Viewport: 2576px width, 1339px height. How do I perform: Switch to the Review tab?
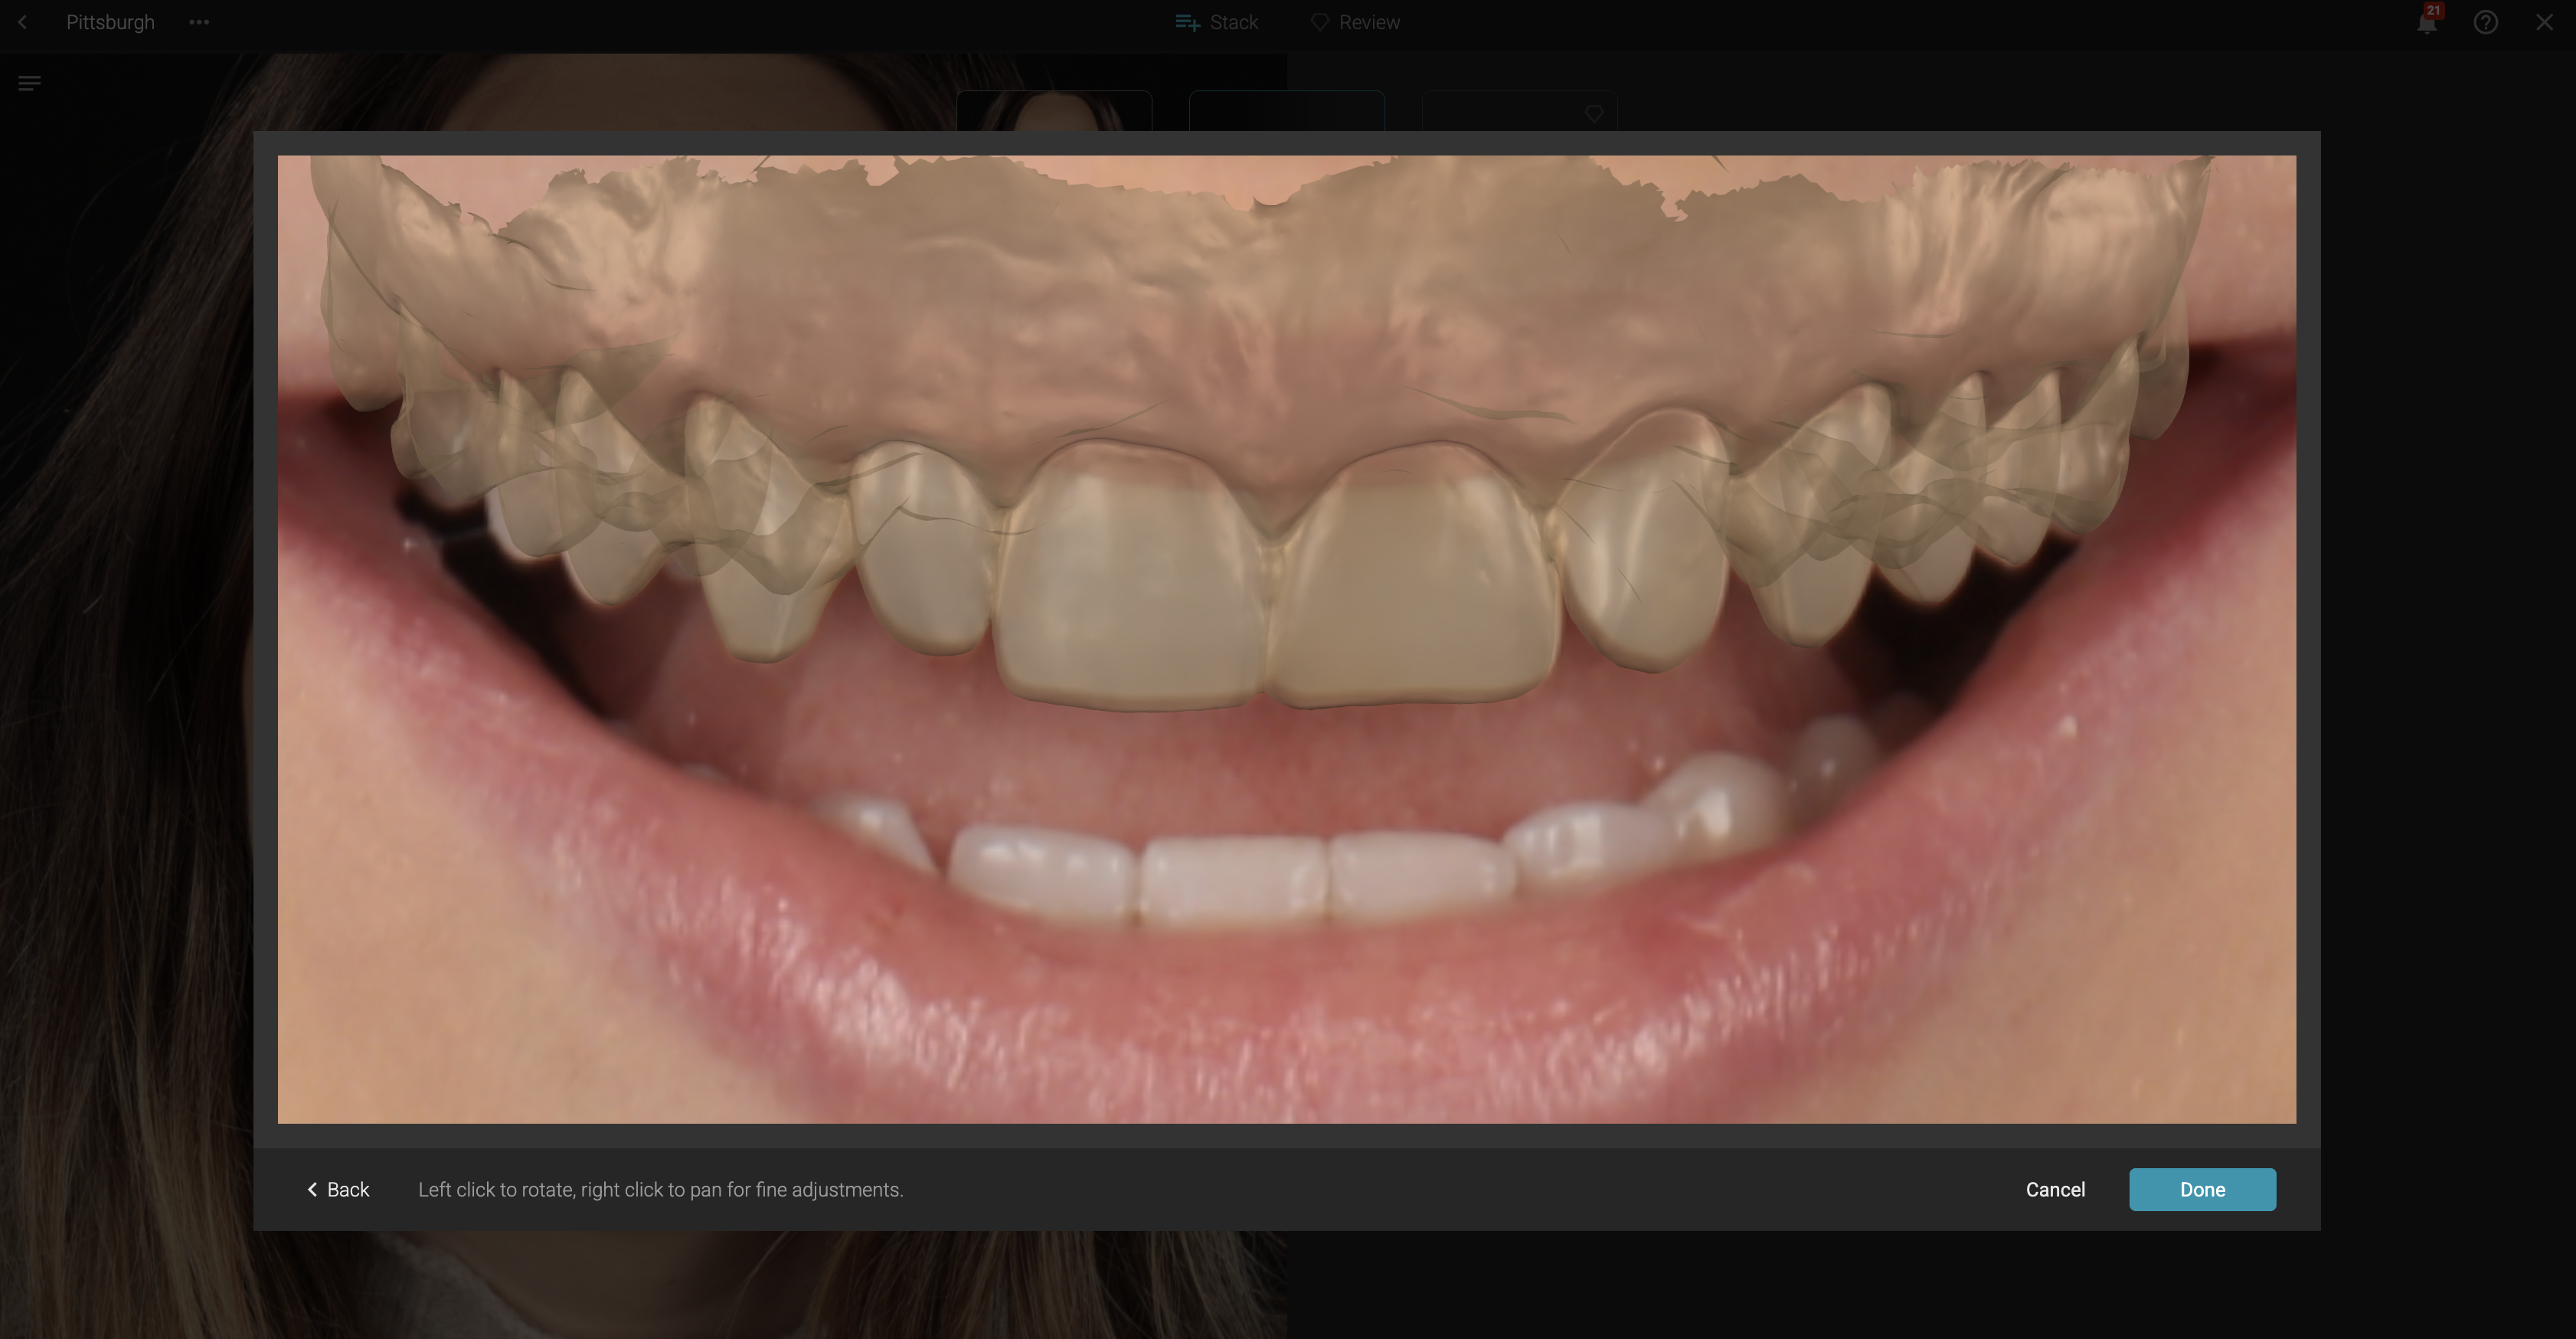1368,22
